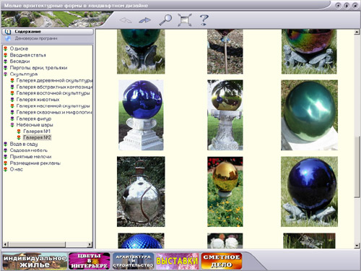Screen dimensions: 361x271
Task: Open the golden egg-shaped ball thumbnail
Action: coord(225,192)
